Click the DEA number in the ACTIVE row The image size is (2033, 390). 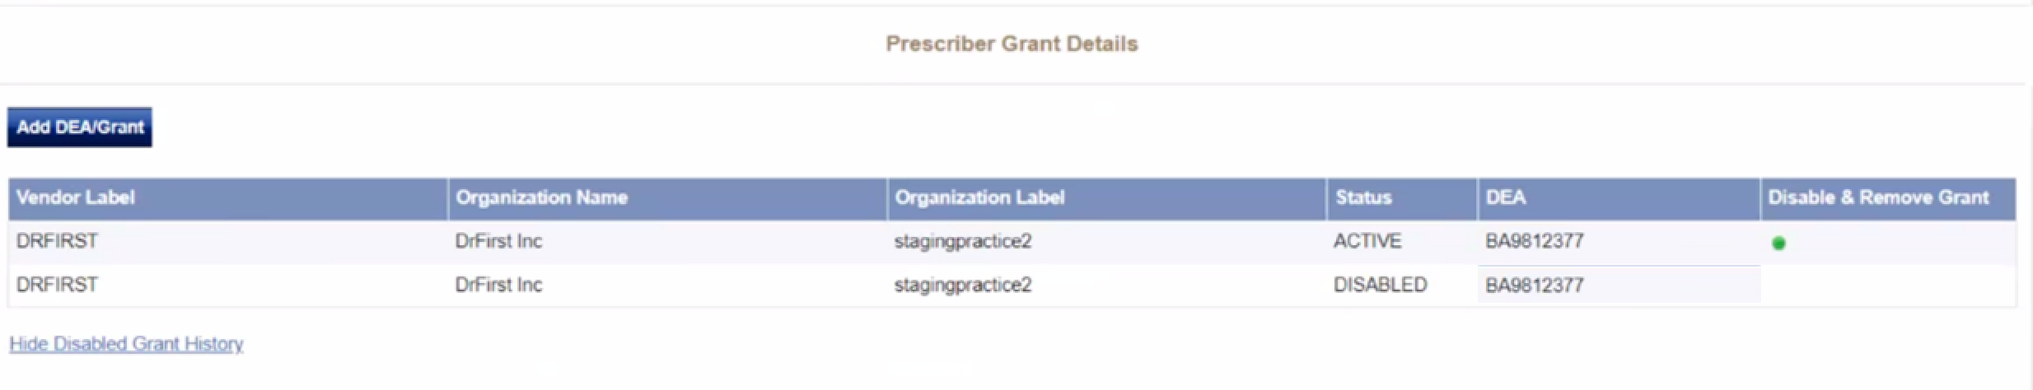point(1535,241)
